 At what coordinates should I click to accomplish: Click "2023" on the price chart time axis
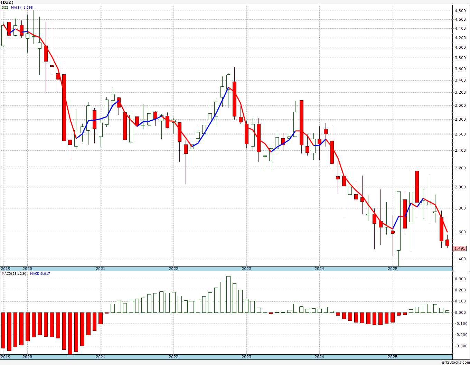pos(246,269)
